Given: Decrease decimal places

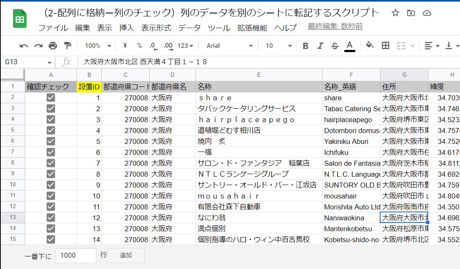Looking at the screenshot, I should pyautogui.click(x=153, y=46).
